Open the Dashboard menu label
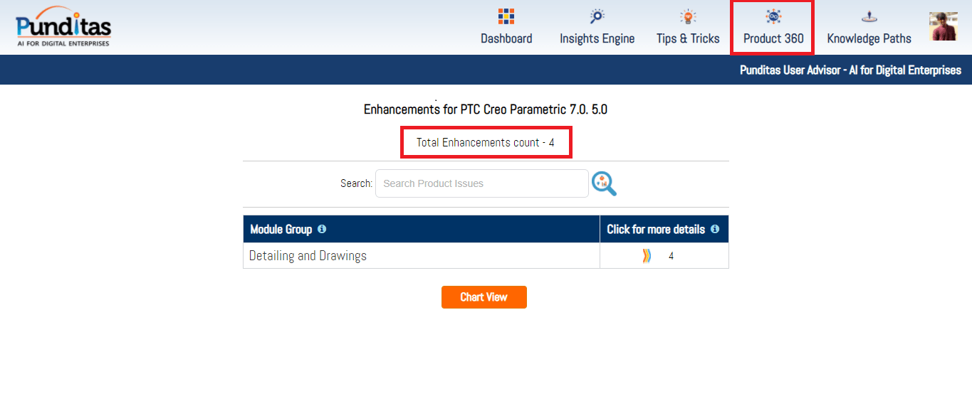This screenshot has height=396, width=972. pos(506,39)
